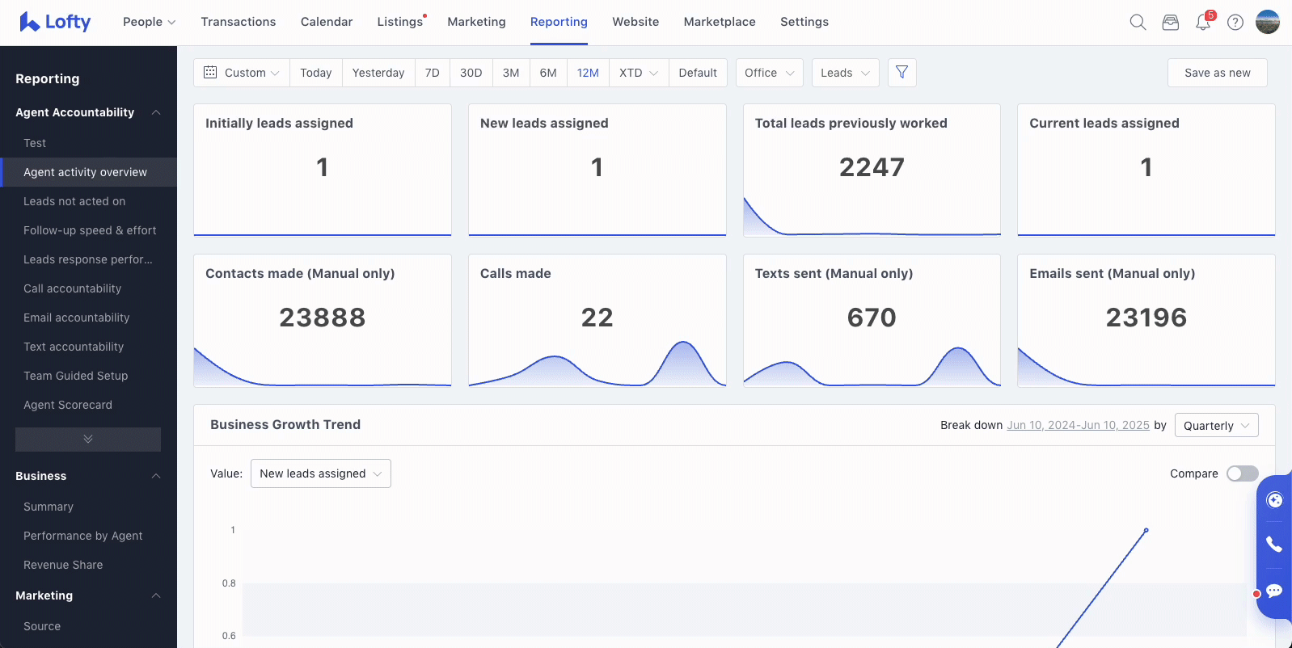Select the 7D range
This screenshot has width=1292, height=648.
[433, 73]
